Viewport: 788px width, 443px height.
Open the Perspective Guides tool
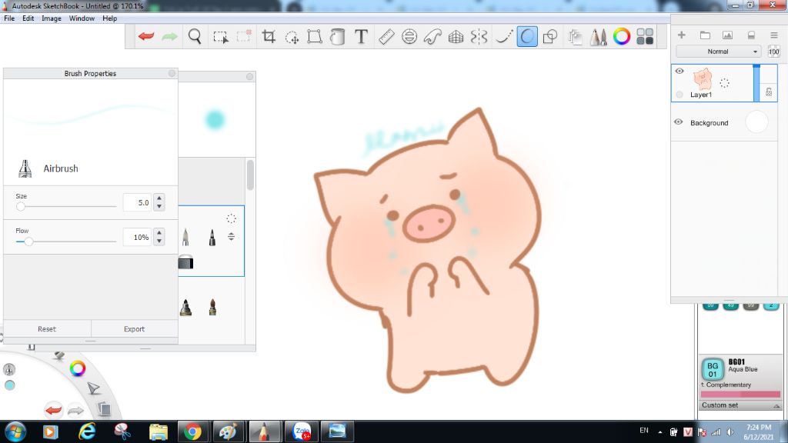[456, 37]
